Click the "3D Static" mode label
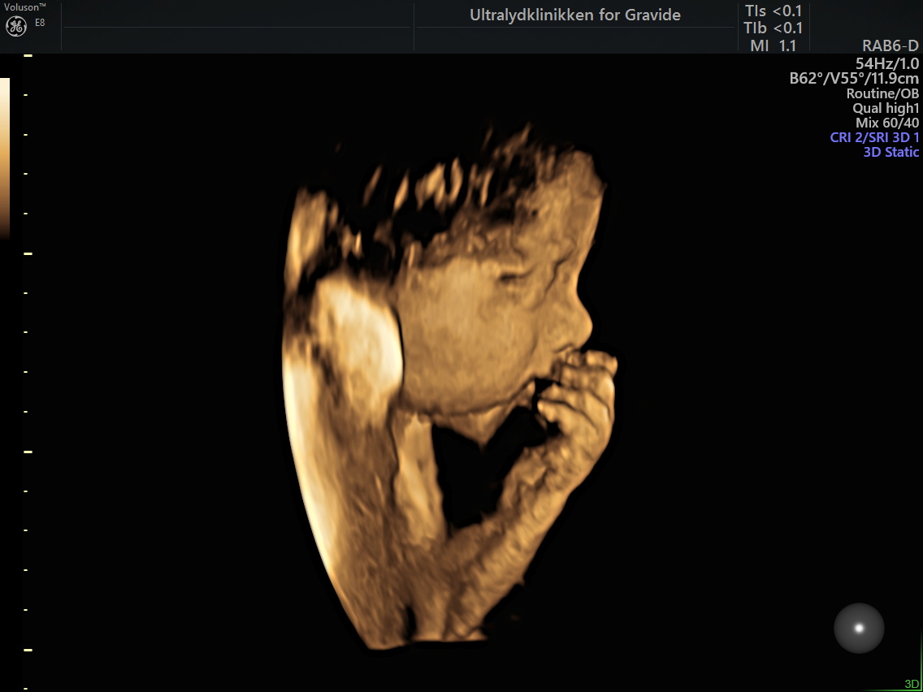The width and height of the screenshot is (923, 692). [x=890, y=152]
